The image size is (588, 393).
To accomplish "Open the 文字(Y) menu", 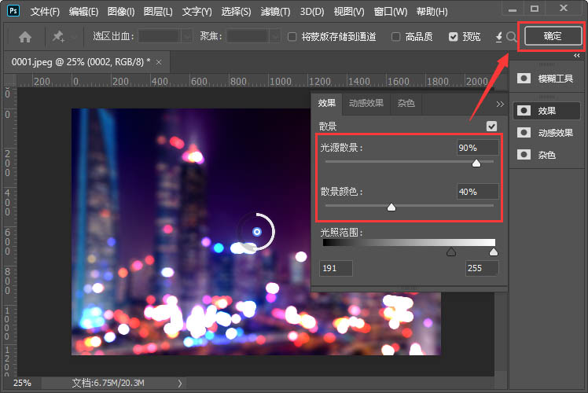I will pos(197,12).
